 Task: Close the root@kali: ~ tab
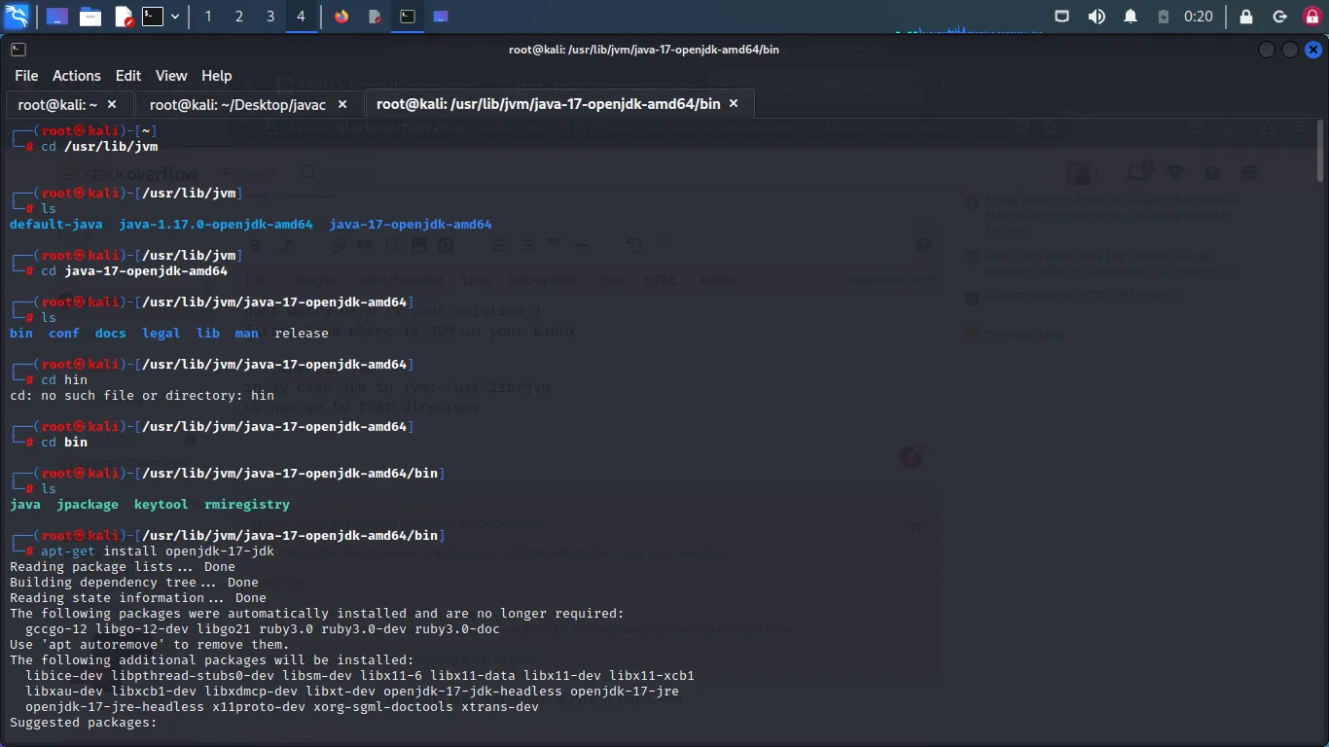click(x=112, y=104)
